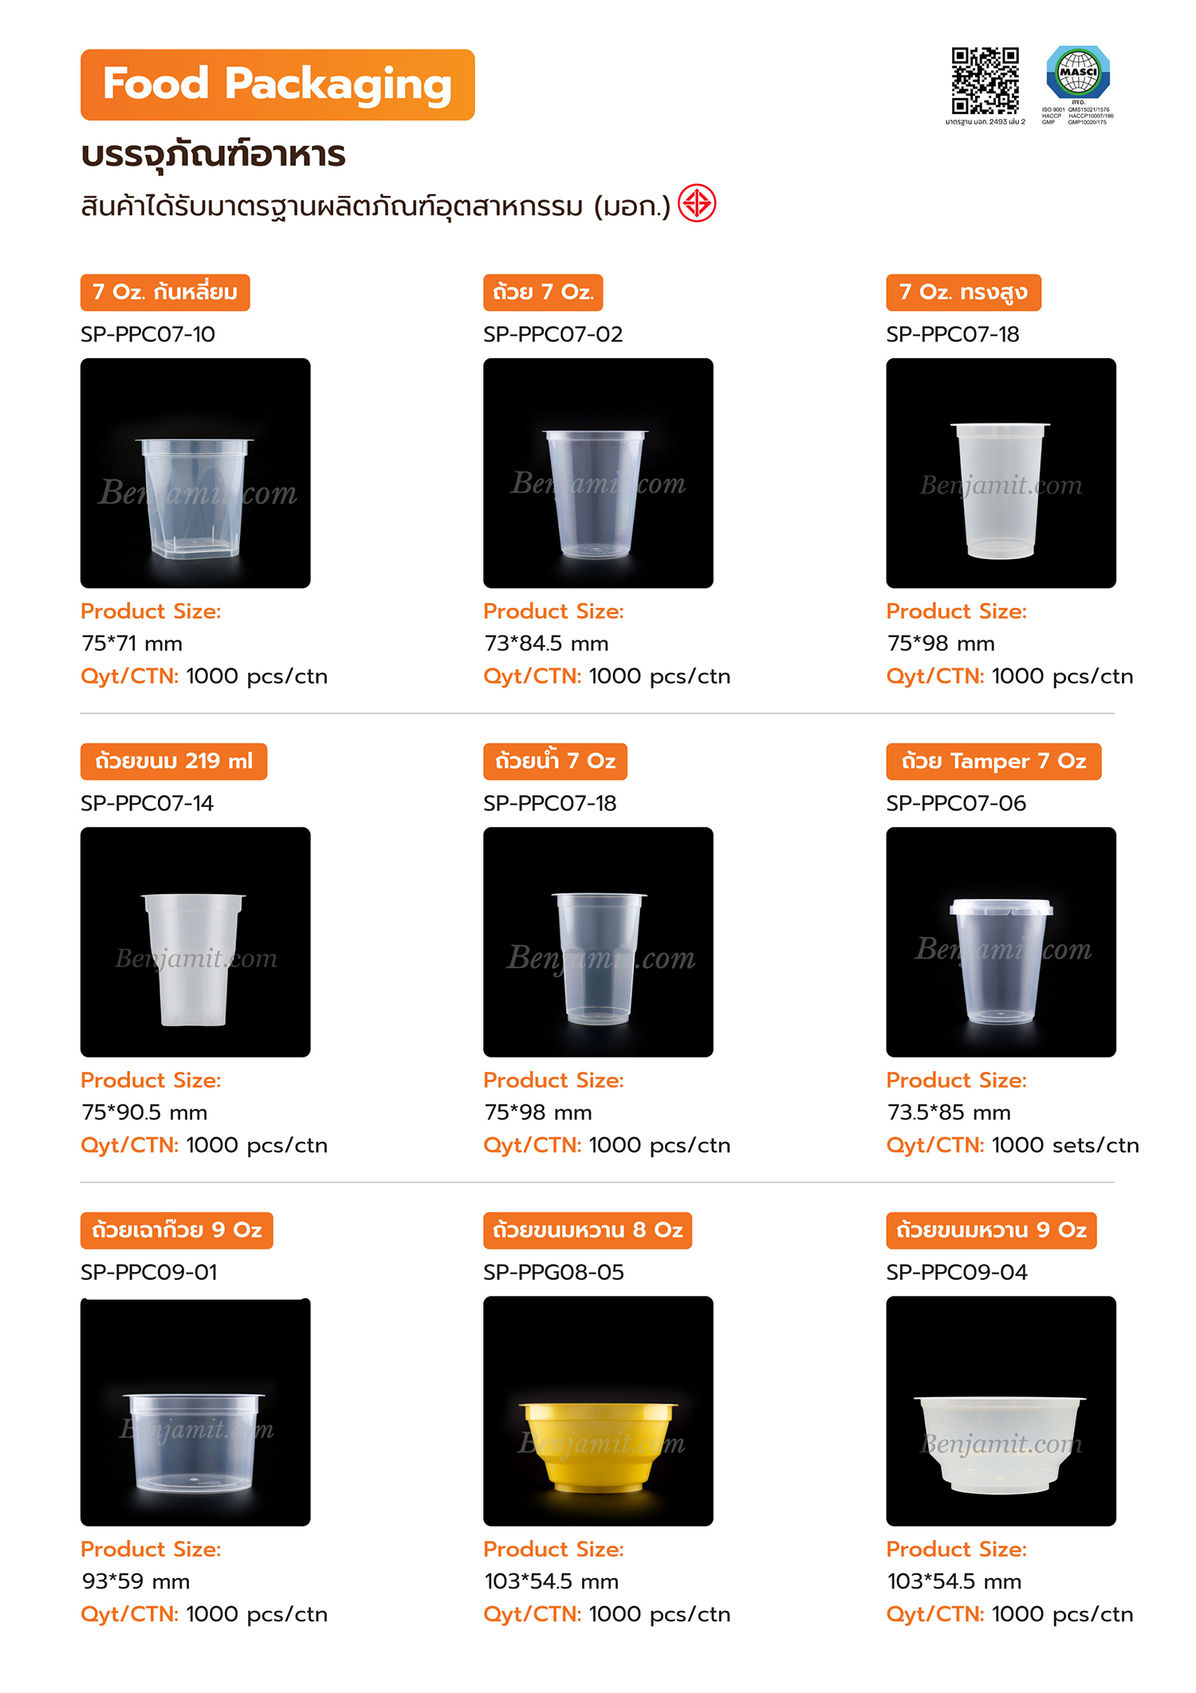Screen dimensions: 1196x1693
Task: Click the orange Food Packaging title banner
Action: (277, 85)
